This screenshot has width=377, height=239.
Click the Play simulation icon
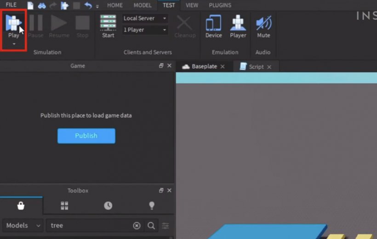pyautogui.click(x=13, y=23)
